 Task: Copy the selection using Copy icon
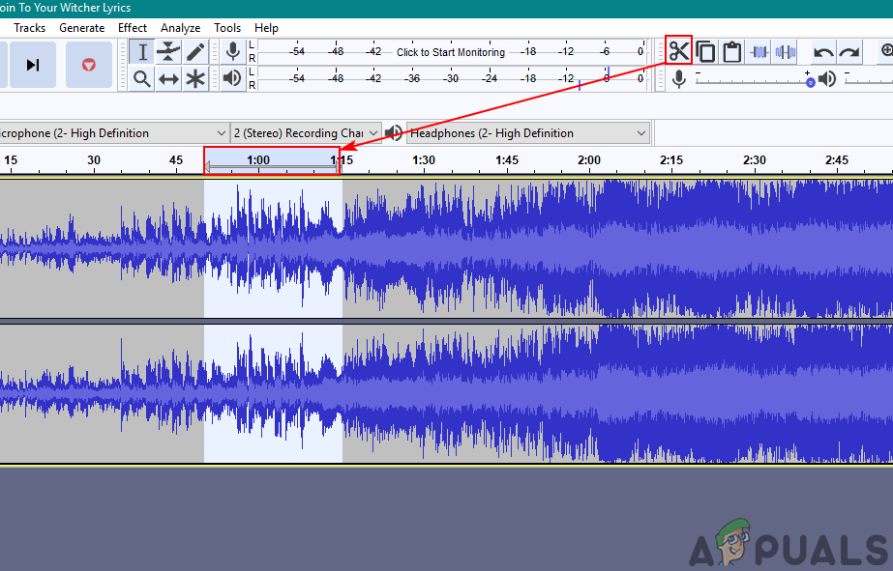click(705, 51)
